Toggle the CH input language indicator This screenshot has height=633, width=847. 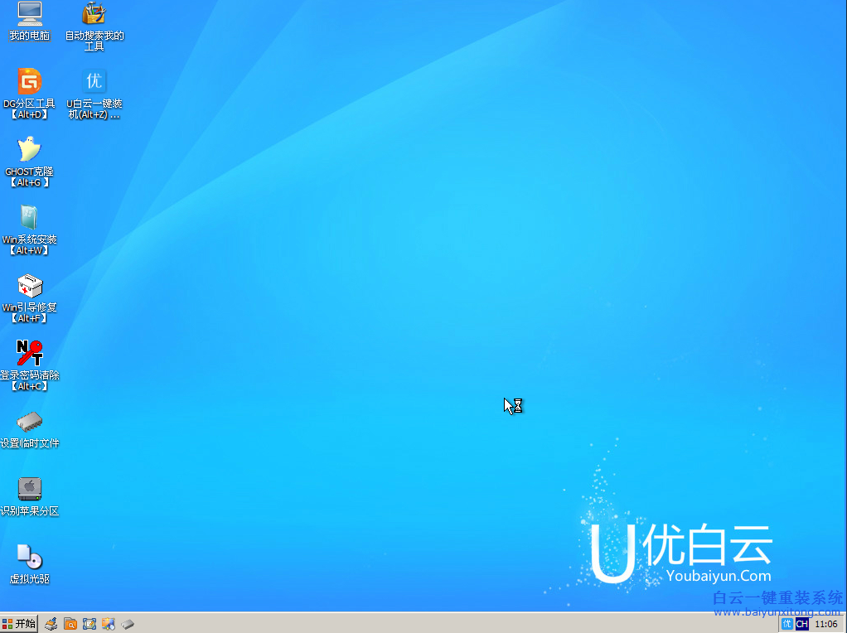802,623
